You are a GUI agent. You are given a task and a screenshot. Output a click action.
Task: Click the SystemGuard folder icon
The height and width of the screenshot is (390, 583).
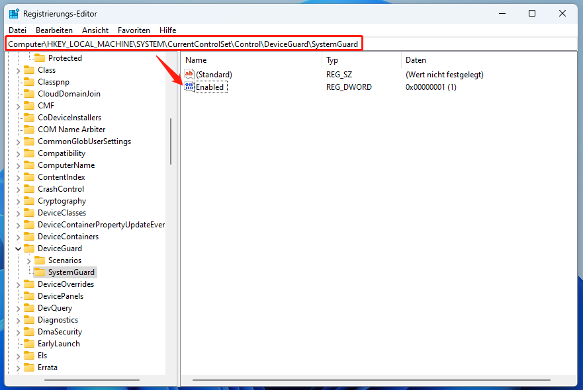(x=40, y=272)
